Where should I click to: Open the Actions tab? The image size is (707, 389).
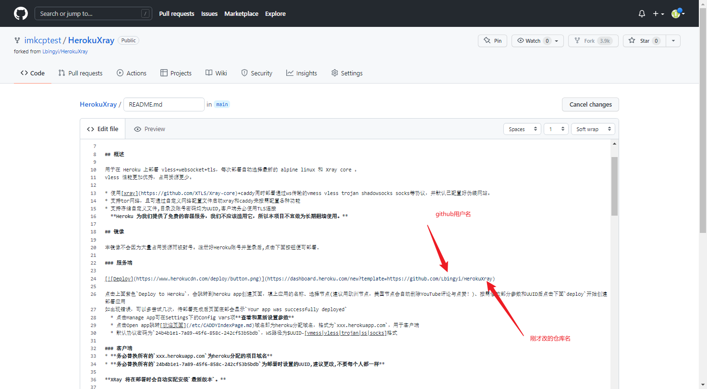tap(131, 73)
